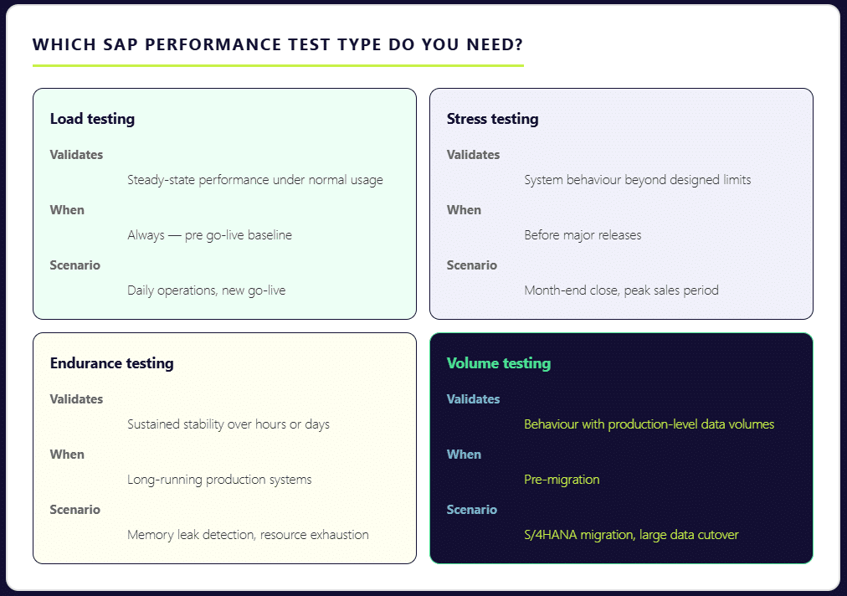This screenshot has height=596, width=847.
Task: Click the 'Which SAP Performance Test Type' heading
Action: [x=278, y=45]
